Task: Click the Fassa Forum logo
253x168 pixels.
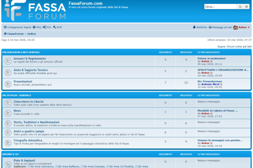Action: [x=35, y=10]
